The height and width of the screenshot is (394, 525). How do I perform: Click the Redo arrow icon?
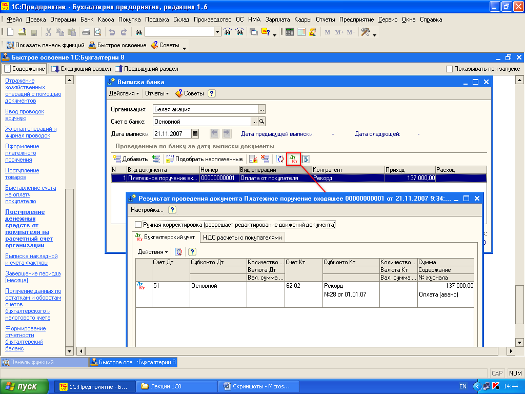pos(124,32)
